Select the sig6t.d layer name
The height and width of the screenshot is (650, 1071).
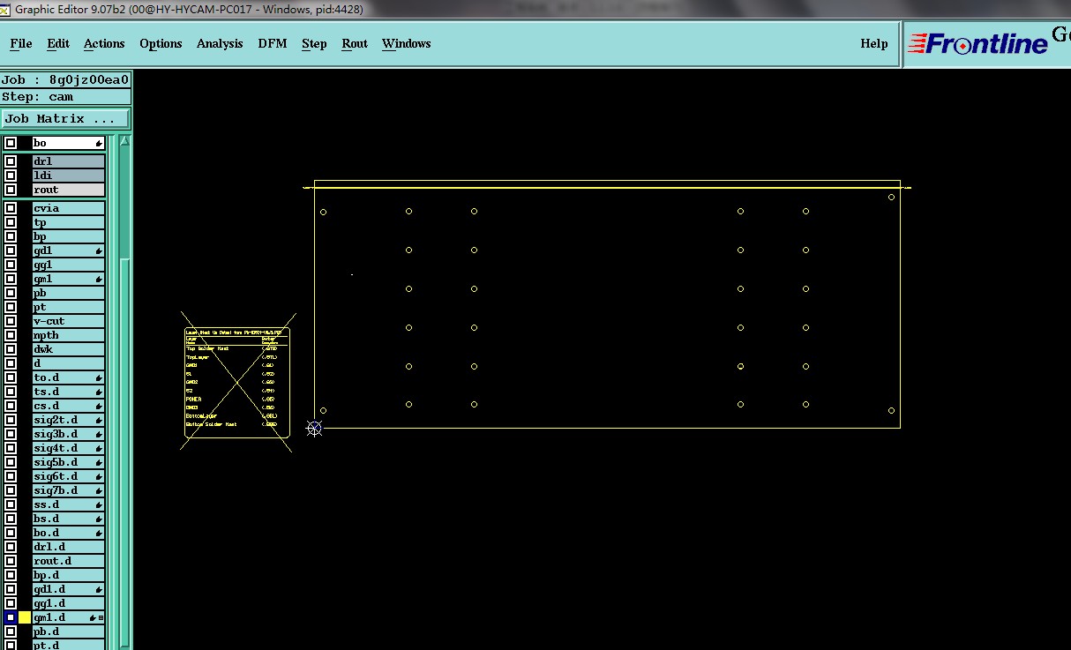pyautogui.click(x=69, y=476)
